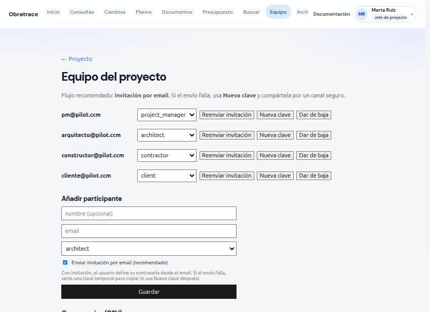
Task: Generate Nueva clave for arquitecto@pilot.ccm
Action: 276,135
